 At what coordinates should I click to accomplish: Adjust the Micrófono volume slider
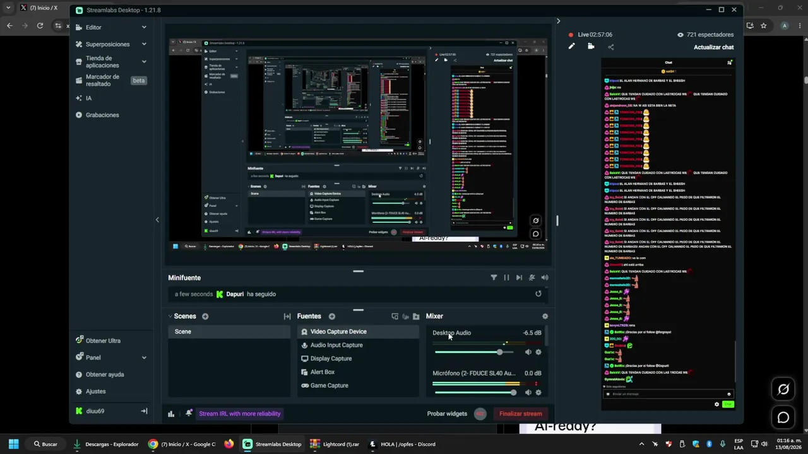(x=475, y=392)
